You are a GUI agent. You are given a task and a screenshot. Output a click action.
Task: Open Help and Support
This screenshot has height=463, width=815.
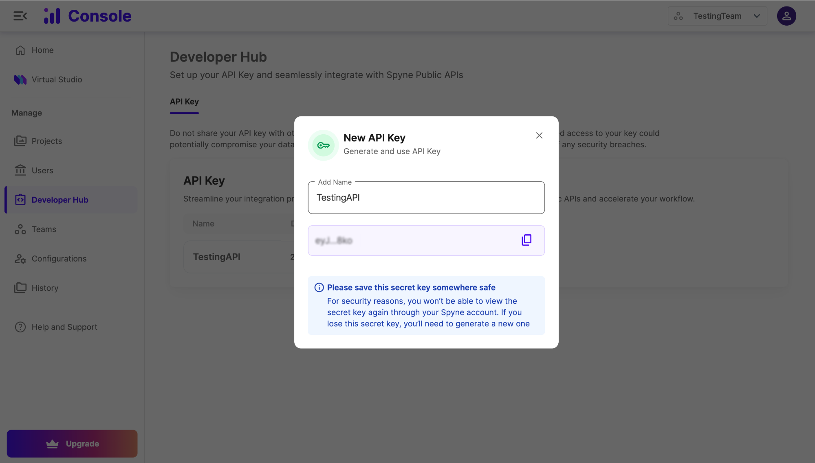[x=64, y=327]
